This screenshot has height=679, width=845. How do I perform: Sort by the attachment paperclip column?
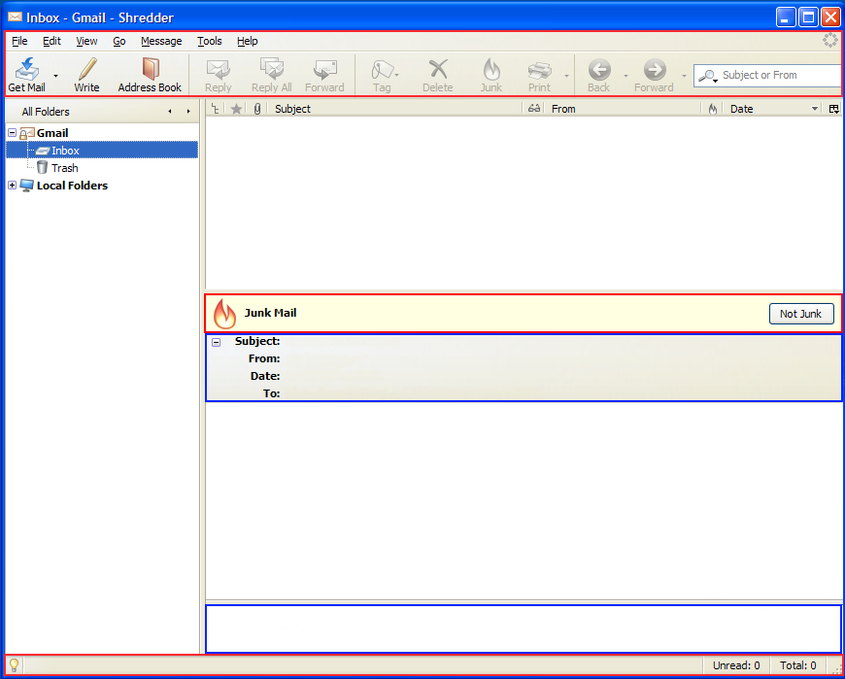click(x=257, y=109)
